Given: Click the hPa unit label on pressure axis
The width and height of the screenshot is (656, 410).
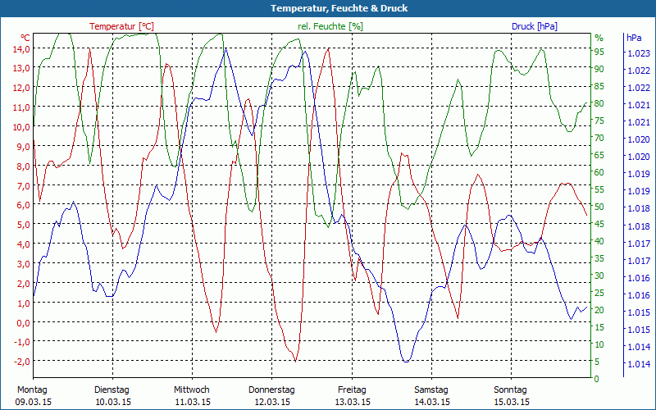Looking at the screenshot, I should point(635,38).
